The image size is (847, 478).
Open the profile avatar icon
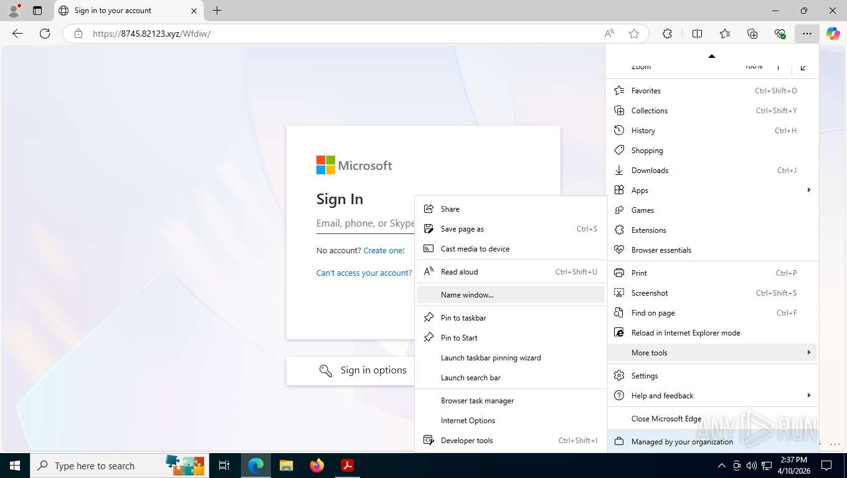pyautogui.click(x=14, y=11)
